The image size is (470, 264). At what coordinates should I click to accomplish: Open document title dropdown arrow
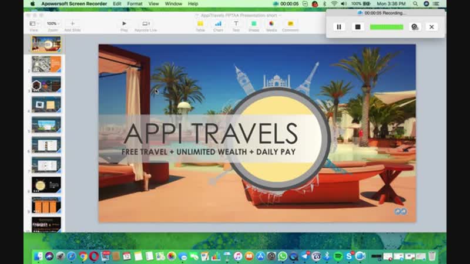[x=280, y=15]
